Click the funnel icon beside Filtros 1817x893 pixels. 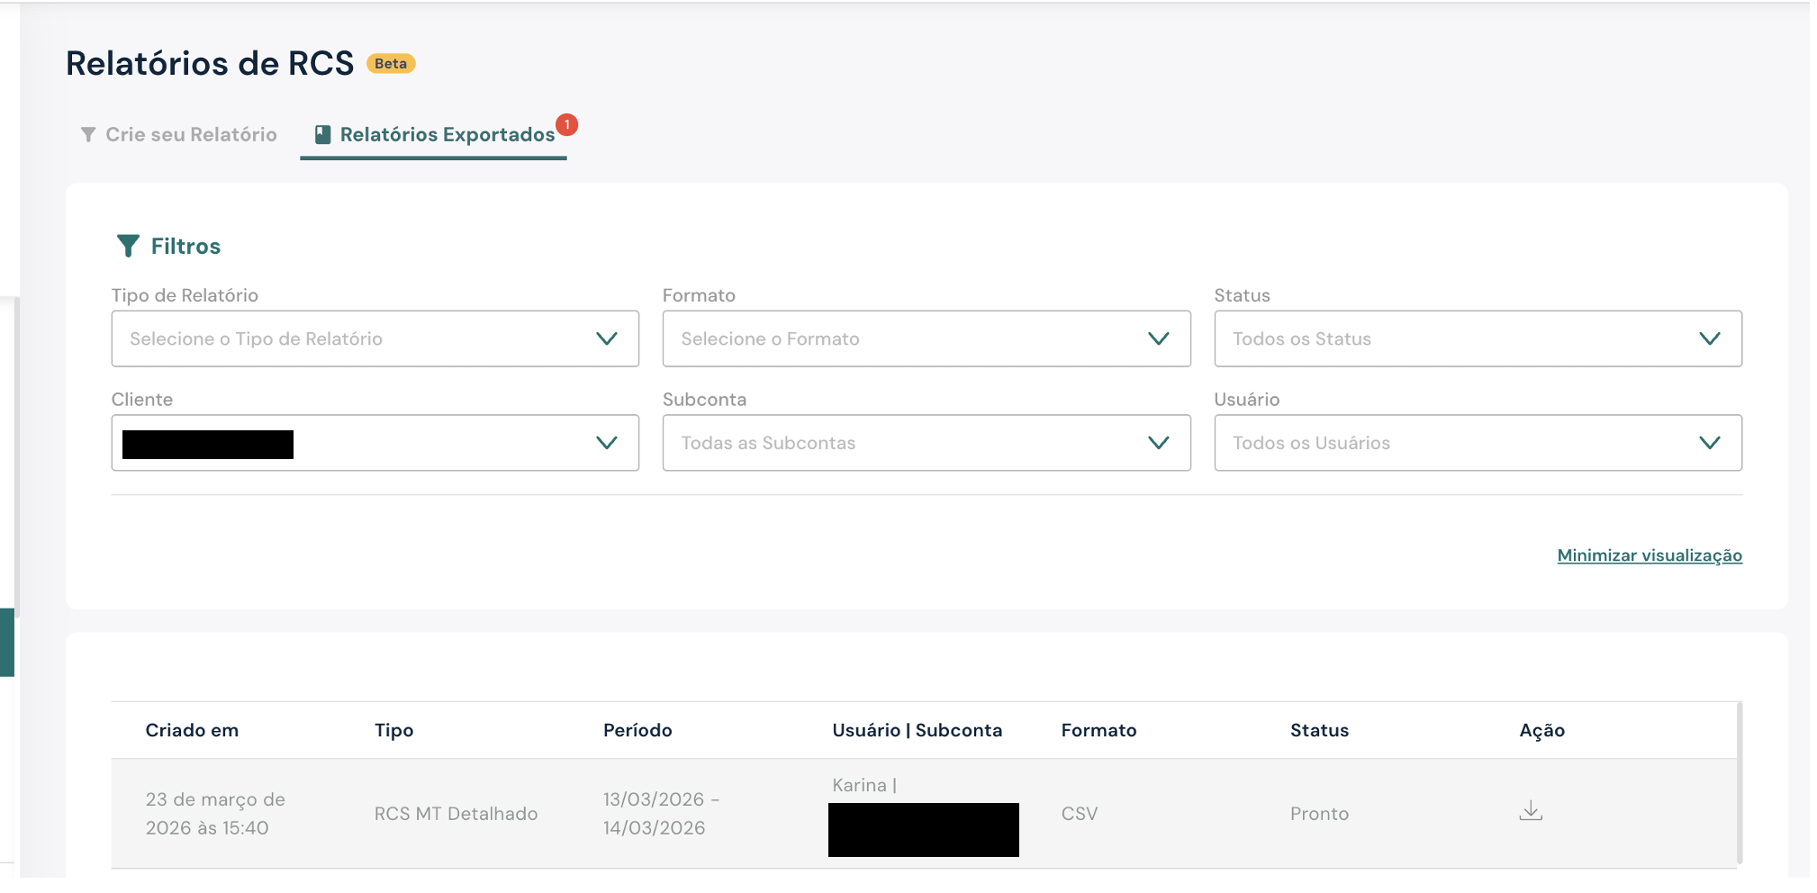pyautogui.click(x=128, y=246)
